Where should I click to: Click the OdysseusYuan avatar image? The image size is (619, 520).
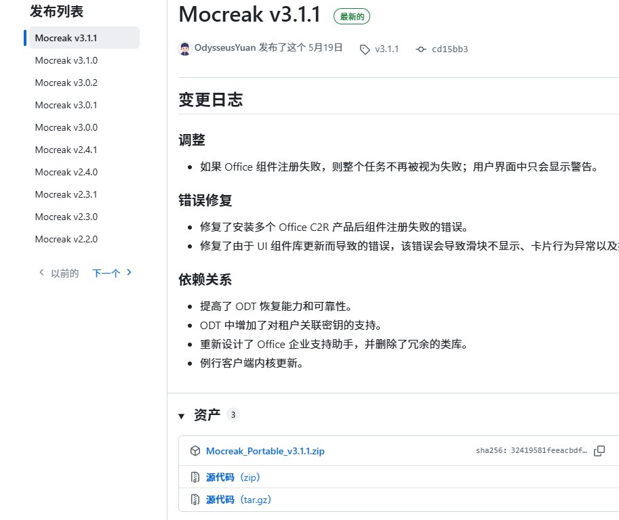[185, 49]
